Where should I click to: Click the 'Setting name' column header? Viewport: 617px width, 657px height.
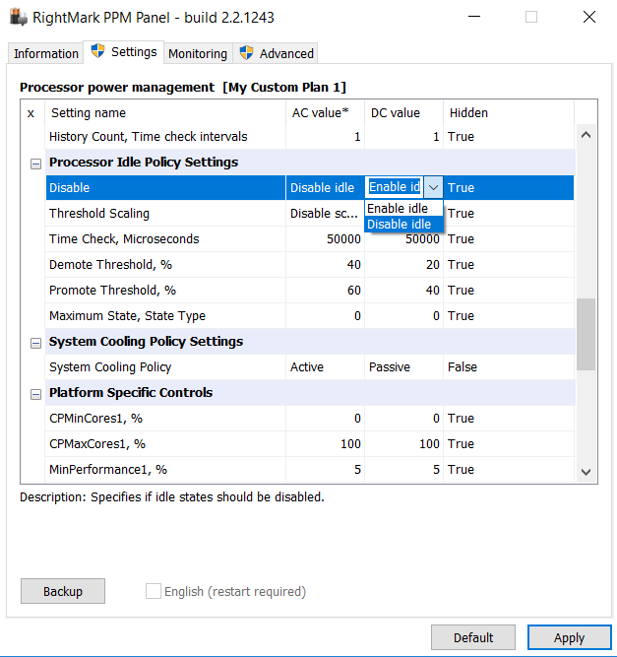pos(165,113)
